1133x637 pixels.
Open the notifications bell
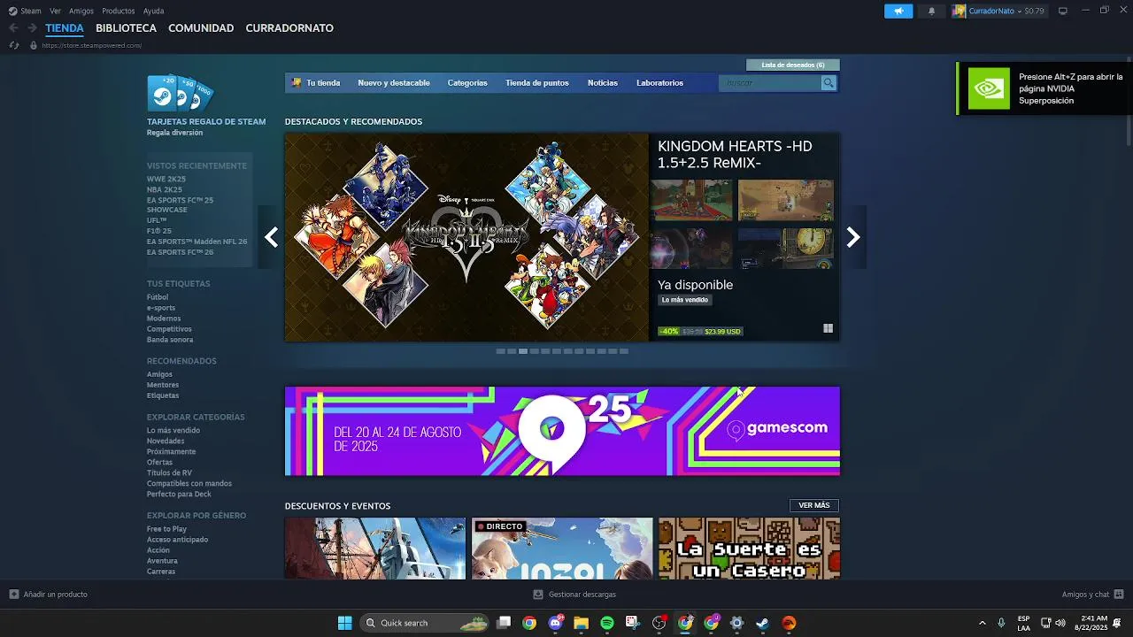click(x=931, y=12)
